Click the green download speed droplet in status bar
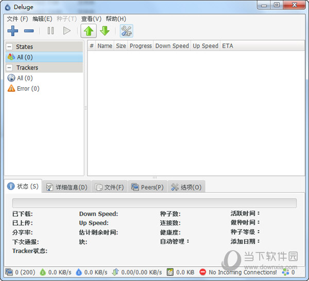The height and width of the screenshot is (281, 309). 43,272
